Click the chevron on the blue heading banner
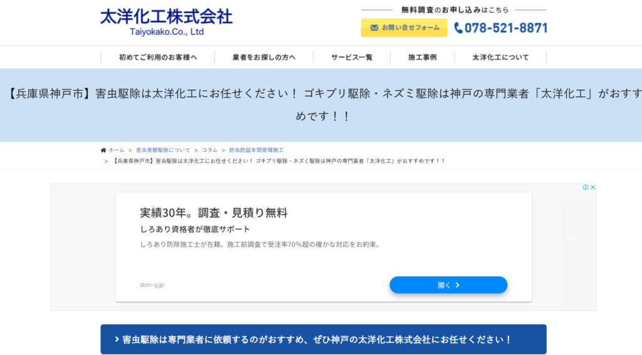The image size is (642, 355). pos(117,339)
